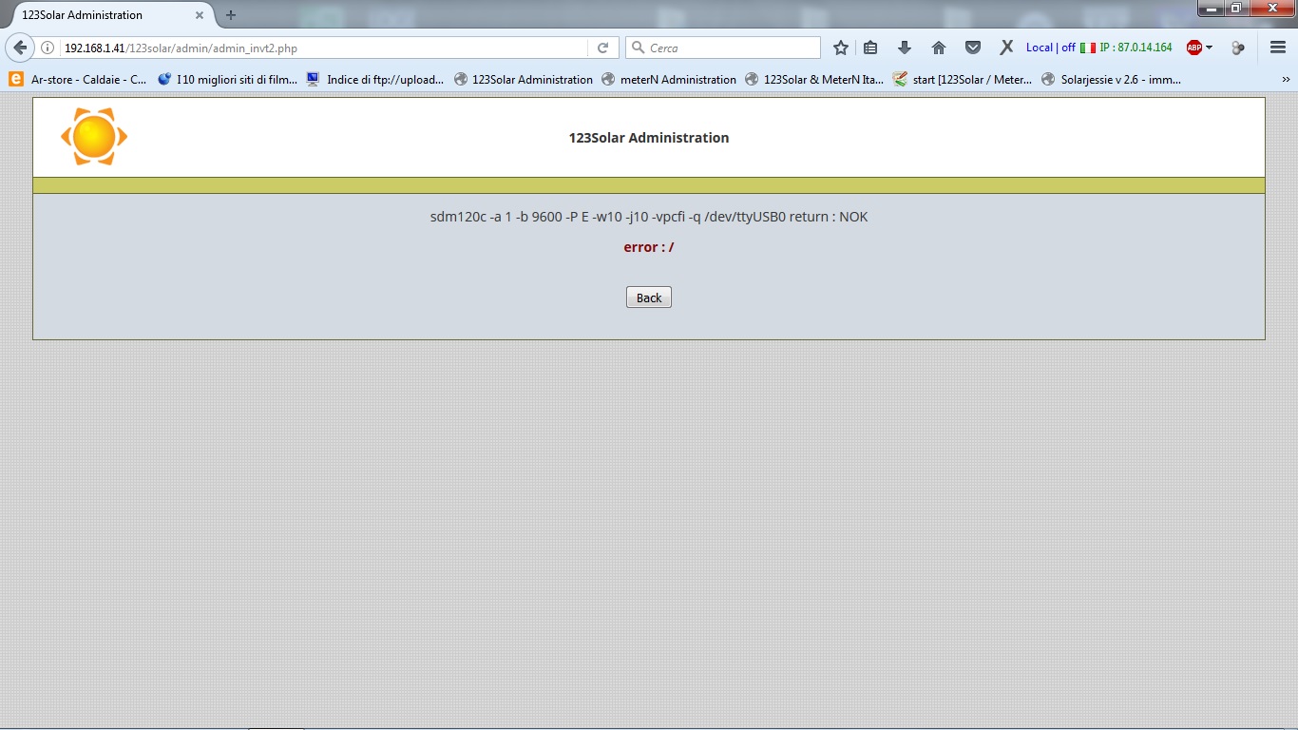The image size is (1298, 730).
Task: Go to the Home page icon
Action: [x=939, y=48]
